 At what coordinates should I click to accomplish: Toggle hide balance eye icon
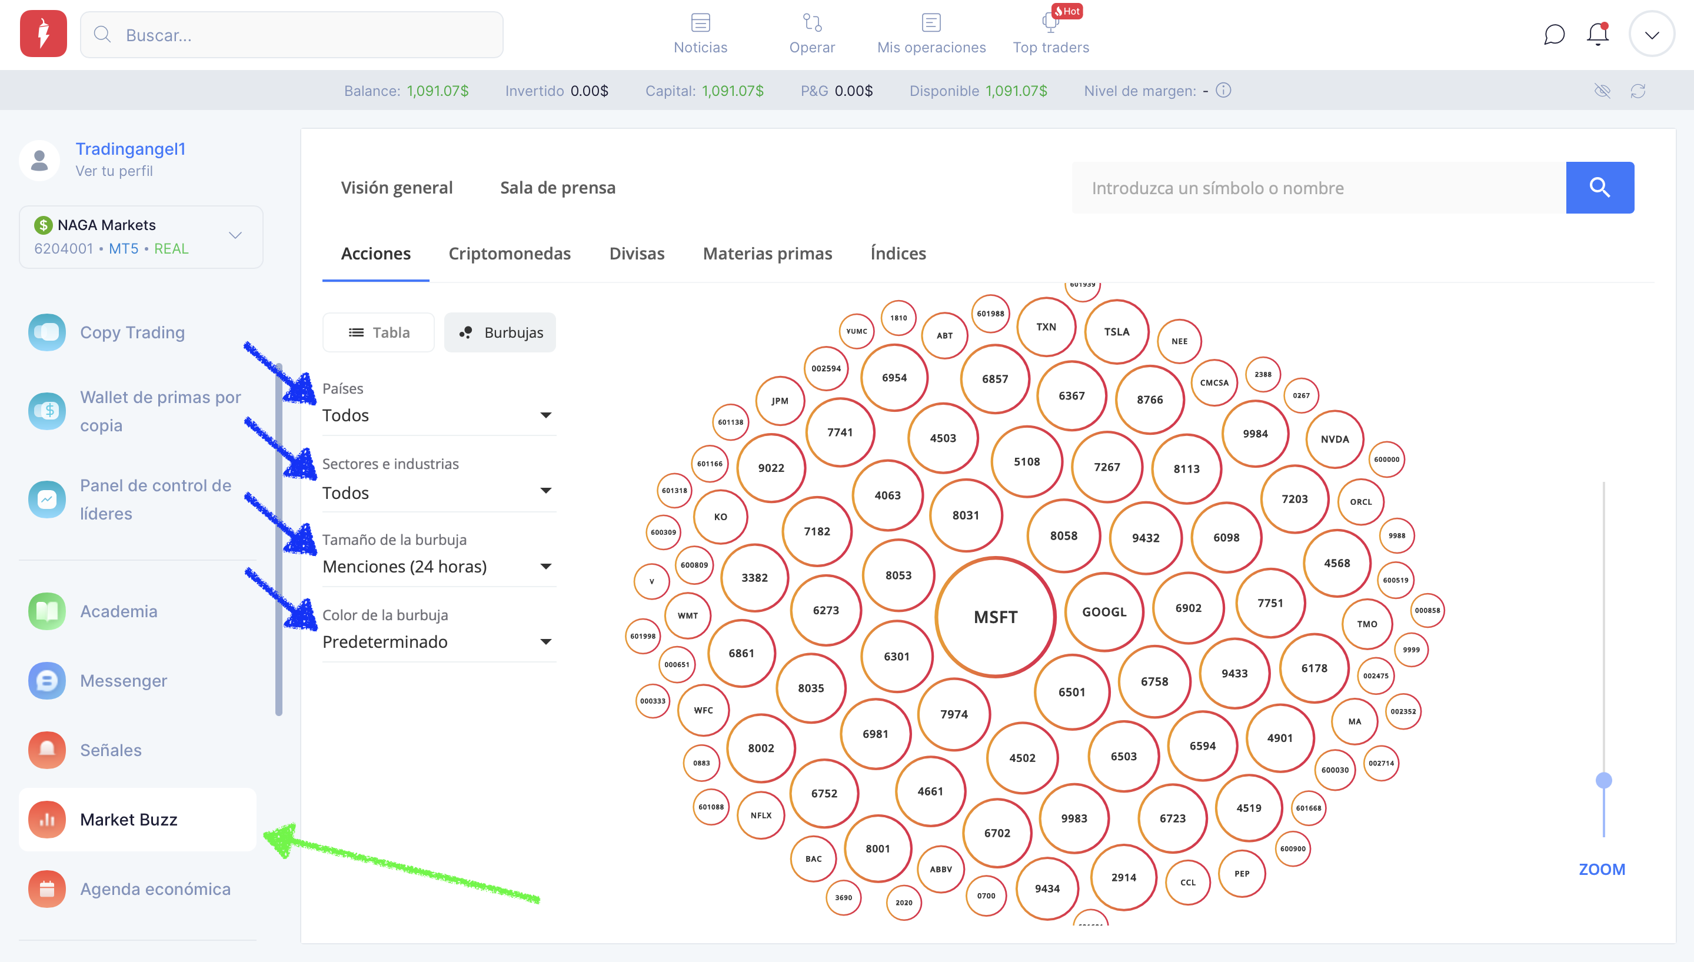[x=1602, y=91]
